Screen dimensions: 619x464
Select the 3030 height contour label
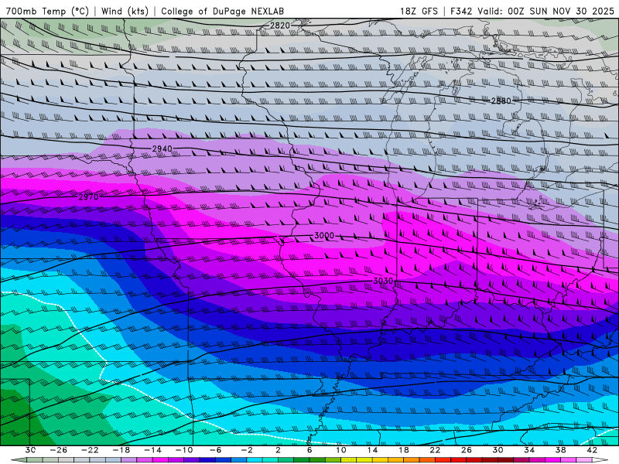[383, 281]
